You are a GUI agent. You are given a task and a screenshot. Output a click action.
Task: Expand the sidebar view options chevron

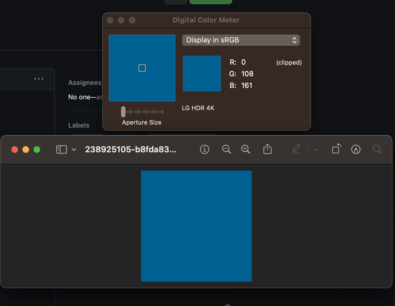pos(74,150)
